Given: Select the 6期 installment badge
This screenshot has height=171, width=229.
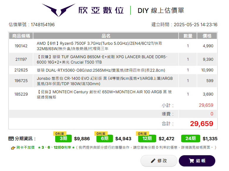Looking at the screenshot, I should pos(105,138).
